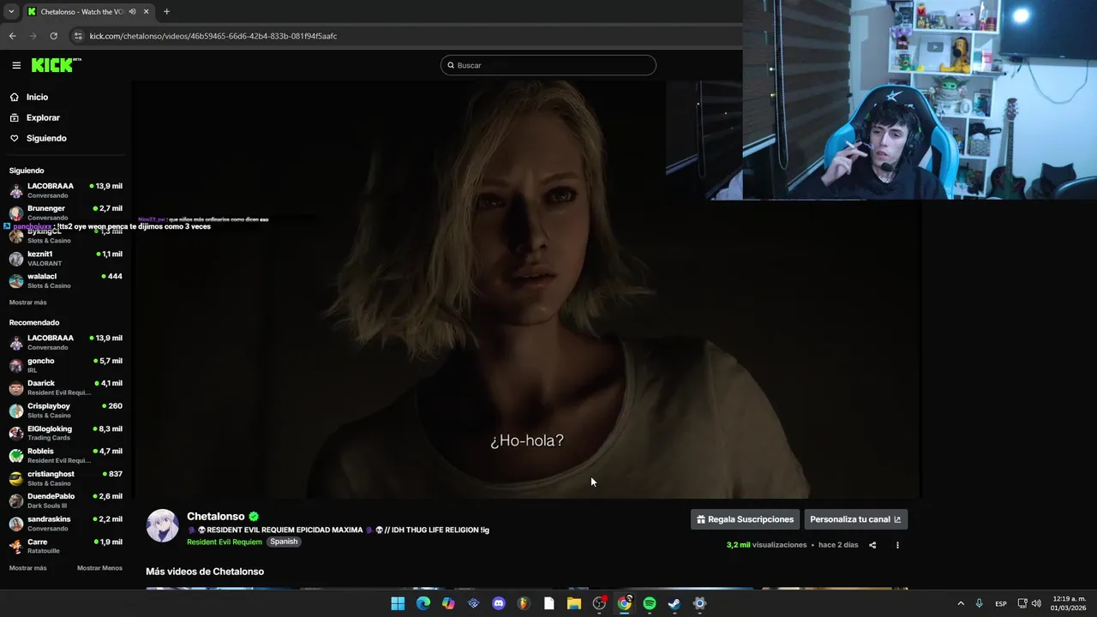Open Steam from taskbar

(x=674, y=603)
